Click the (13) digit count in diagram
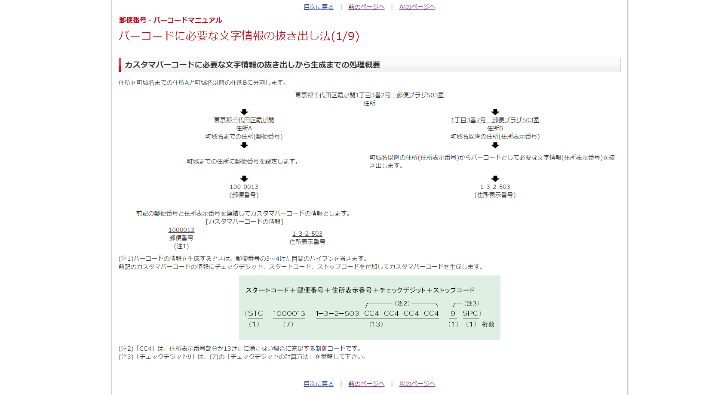This screenshot has width=721, height=395. [x=376, y=324]
